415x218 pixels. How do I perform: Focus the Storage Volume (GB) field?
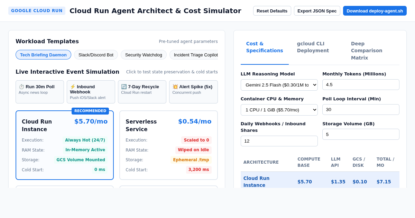point(361,134)
